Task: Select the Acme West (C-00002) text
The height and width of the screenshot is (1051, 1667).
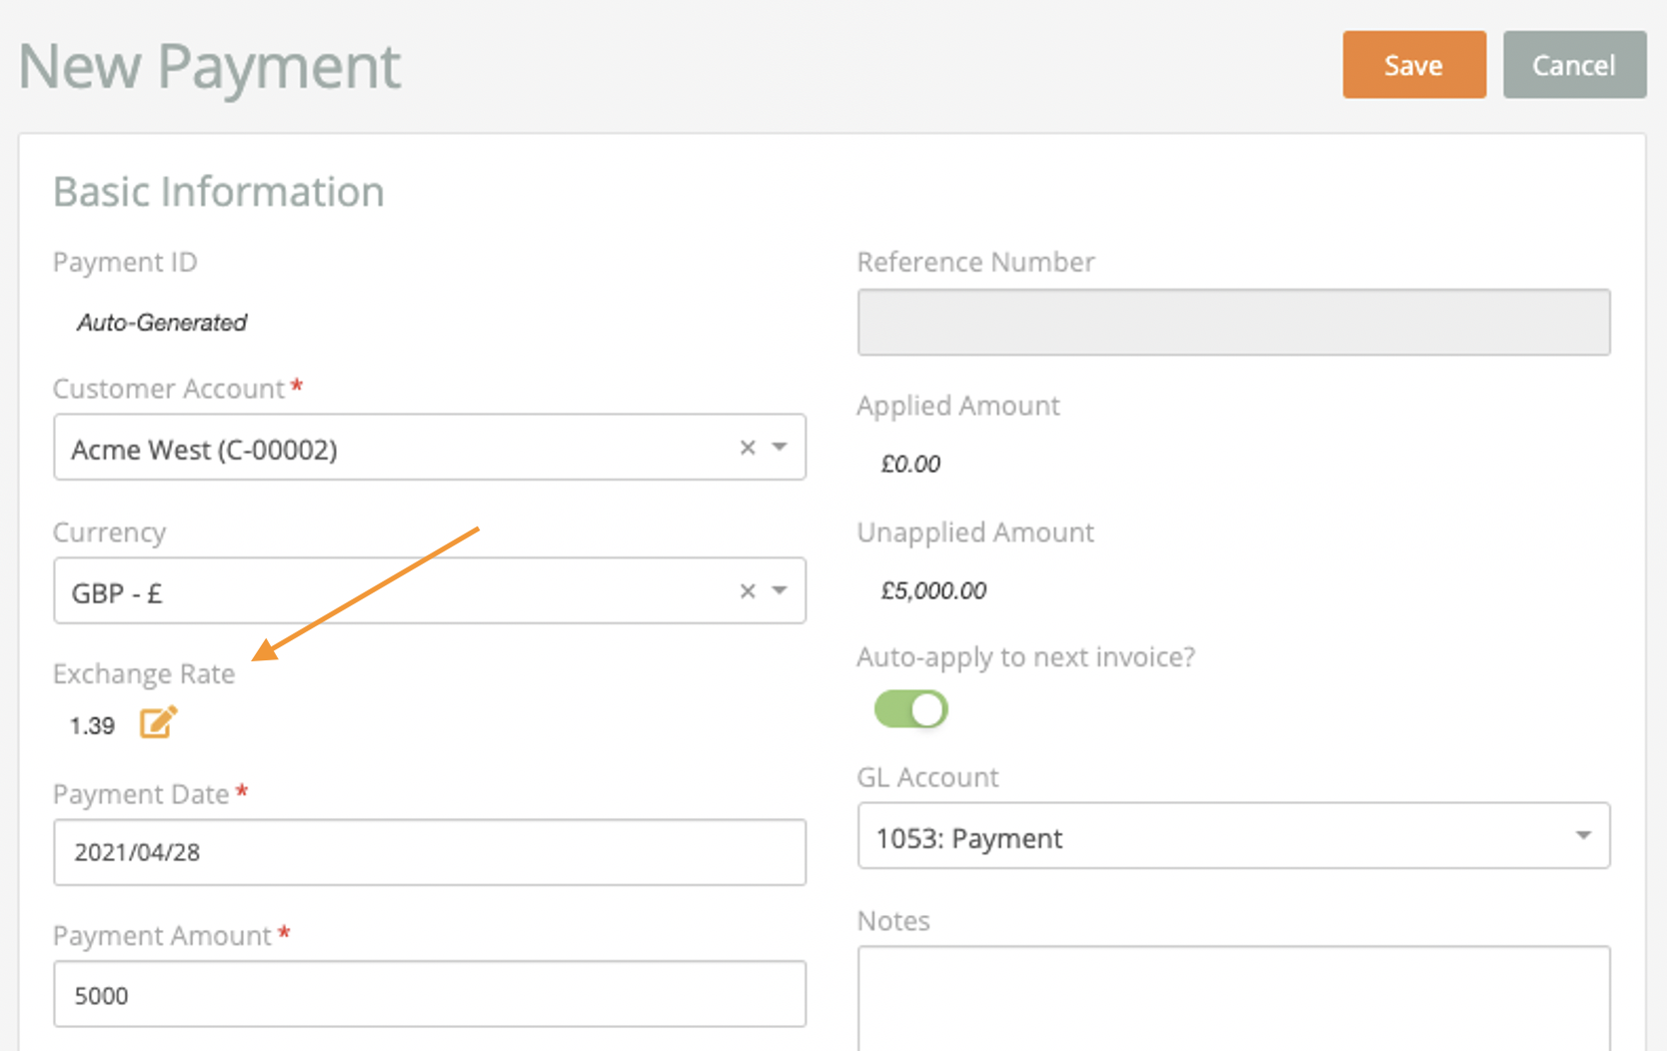Action: point(204,450)
